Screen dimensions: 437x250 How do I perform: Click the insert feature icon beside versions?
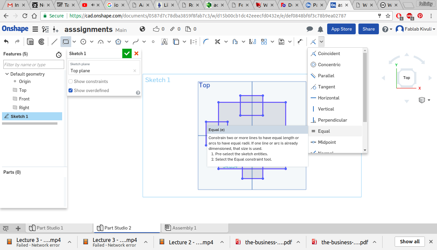coord(56,29)
